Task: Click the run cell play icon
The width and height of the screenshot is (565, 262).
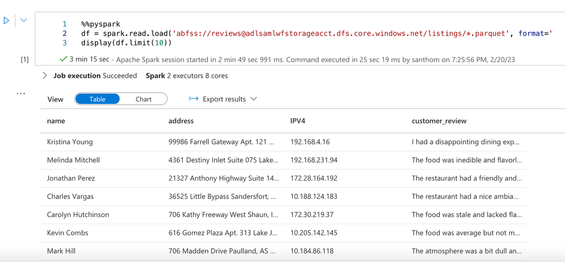Action: tap(7, 21)
